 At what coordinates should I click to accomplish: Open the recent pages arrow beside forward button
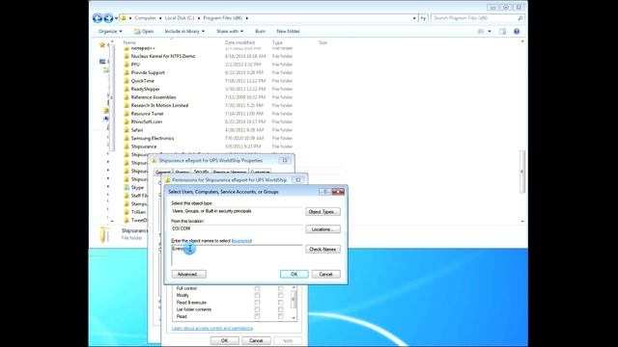click(116, 18)
